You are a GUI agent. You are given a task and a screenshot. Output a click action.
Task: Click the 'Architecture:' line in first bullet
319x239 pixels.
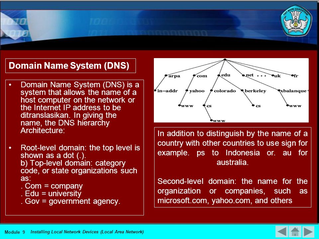tap(43, 130)
